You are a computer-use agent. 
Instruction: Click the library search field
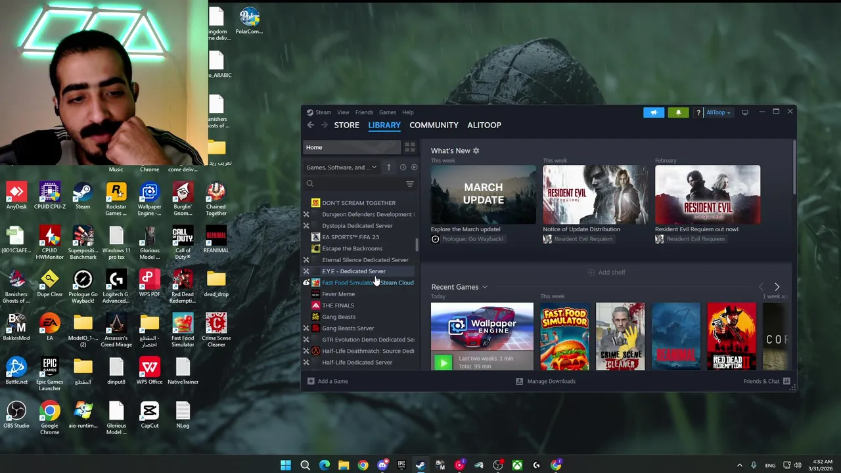pos(355,184)
